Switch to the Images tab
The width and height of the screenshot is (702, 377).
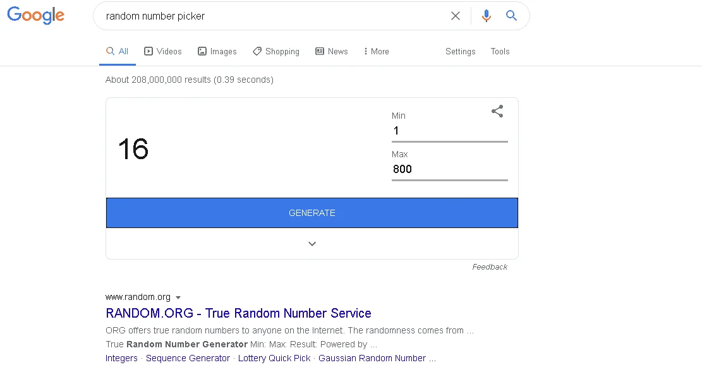click(x=217, y=51)
